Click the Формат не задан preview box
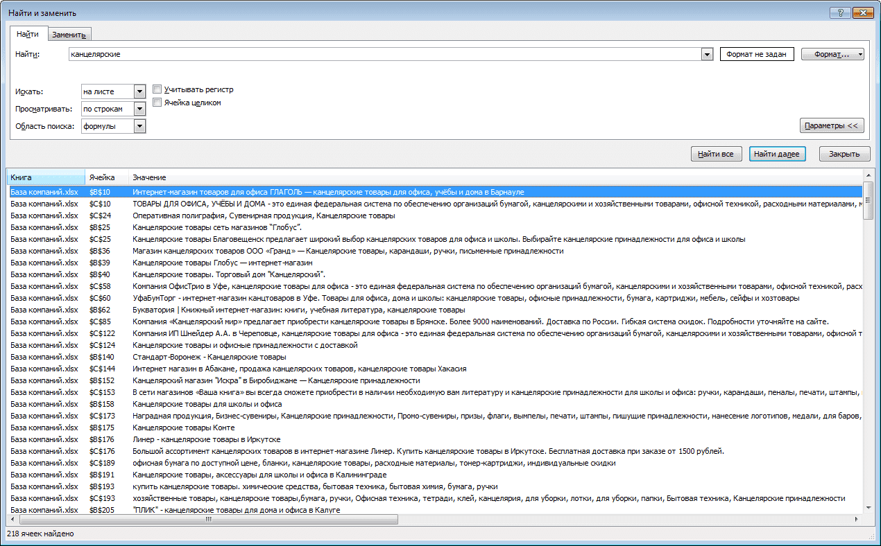Screen dimensions: 881x546 tap(757, 54)
